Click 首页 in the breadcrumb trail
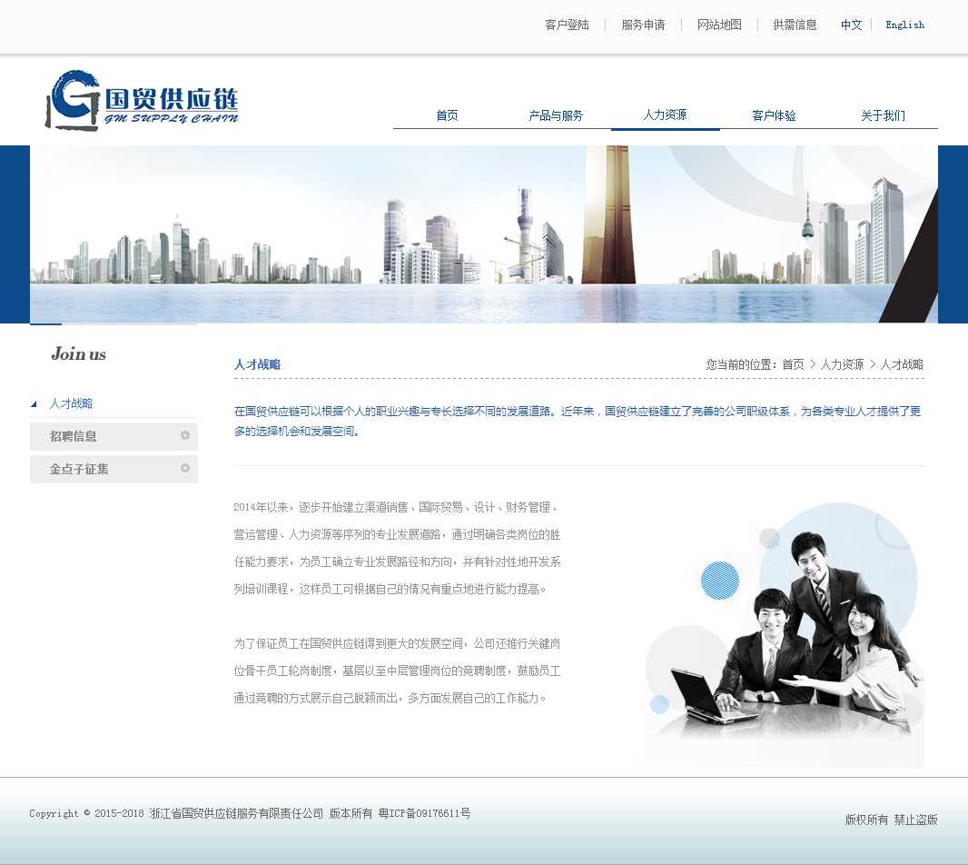Screen dimensions: 968x865 tap(793, 364)
